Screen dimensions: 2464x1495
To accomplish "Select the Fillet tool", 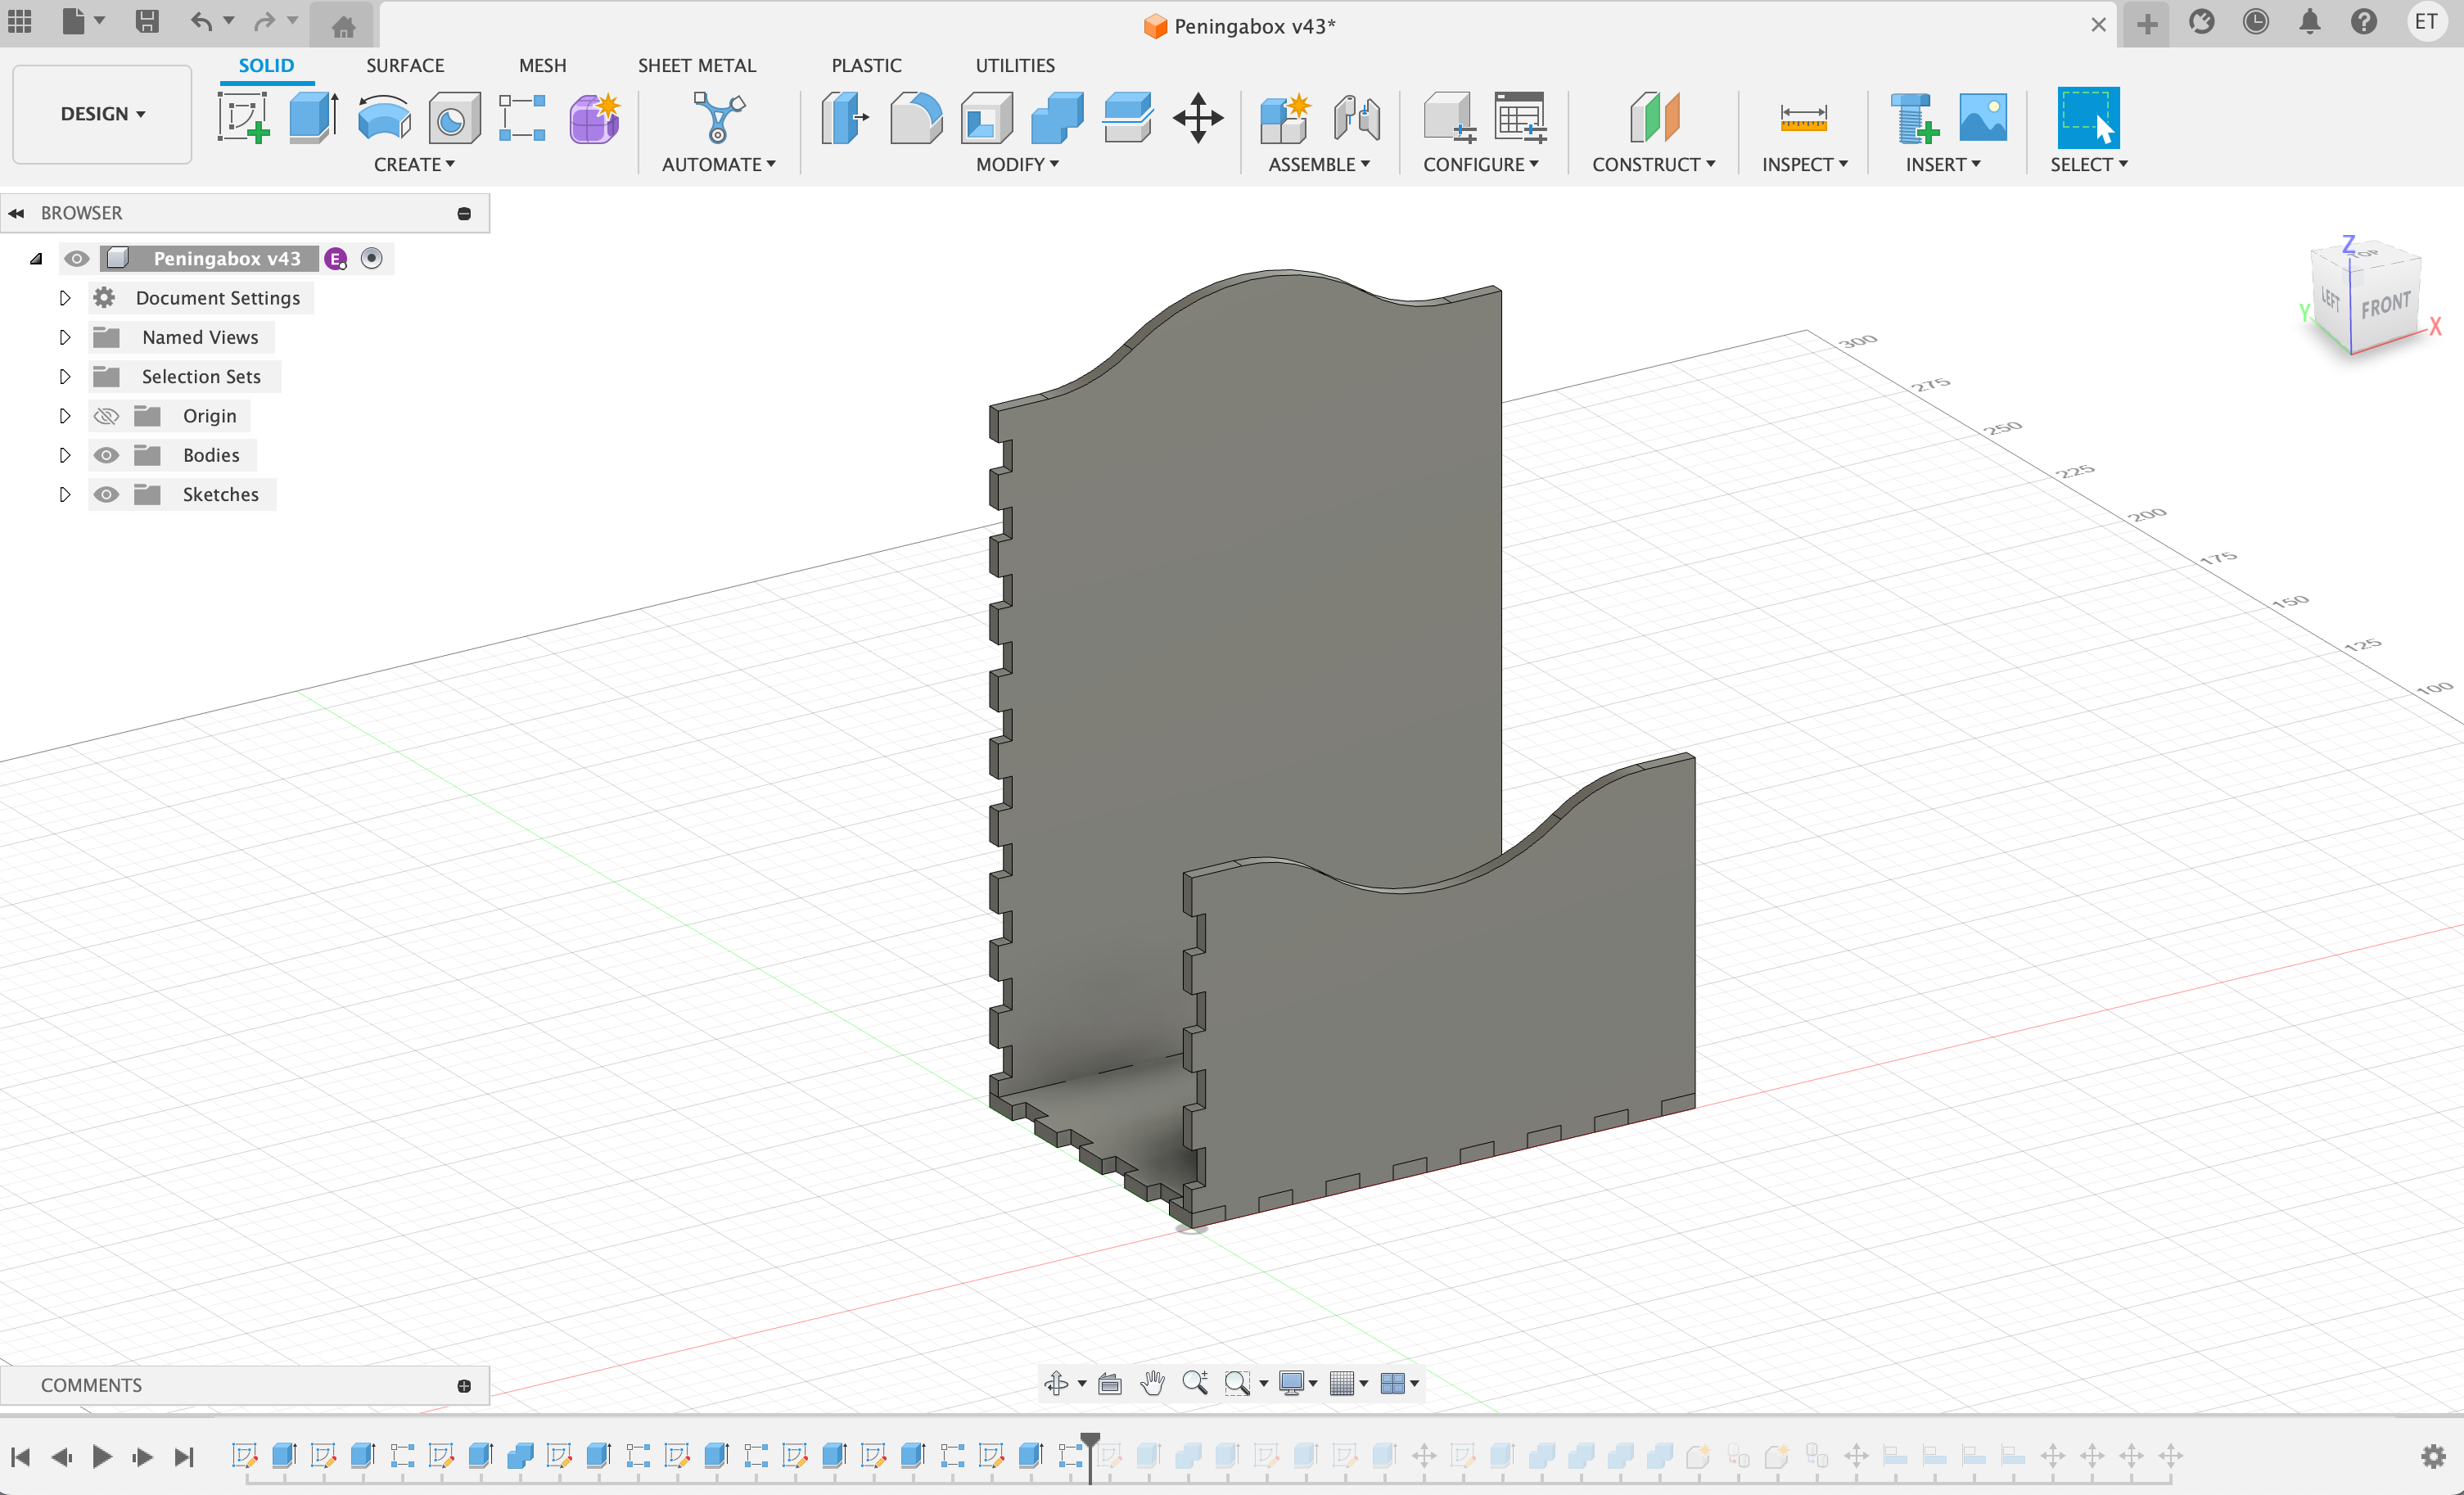I will click(x=915, y=118).
